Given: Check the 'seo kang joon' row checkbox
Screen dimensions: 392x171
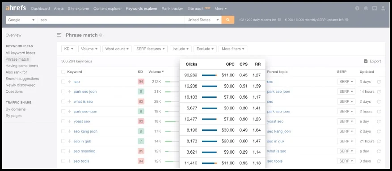Looking at the screenshot, I should coord(63,131).
